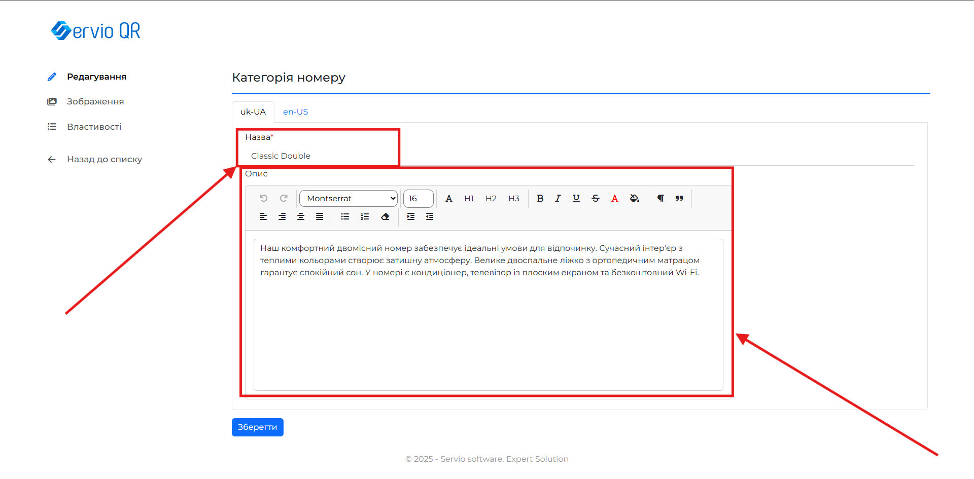This screenshot has height=479, width=974.
Task: Create a numbered list
Action: point(365,216)
